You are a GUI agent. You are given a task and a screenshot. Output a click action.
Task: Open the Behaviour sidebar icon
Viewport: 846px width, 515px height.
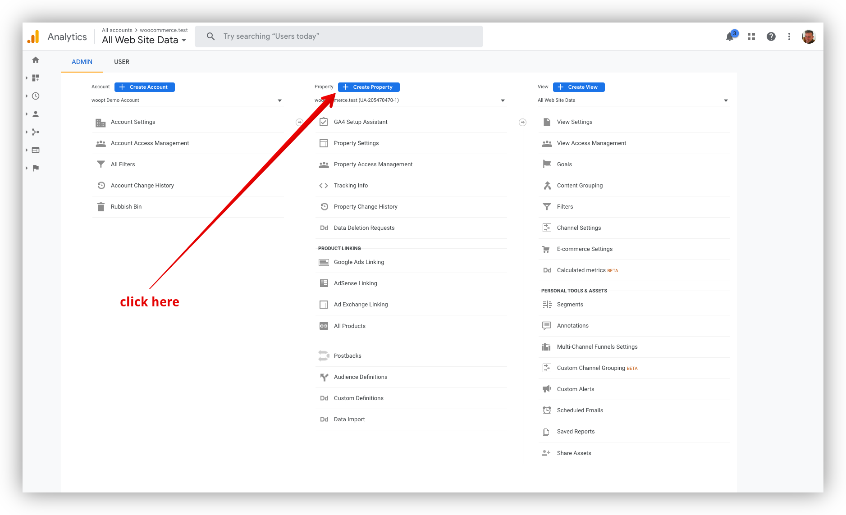tap(36, 150)
